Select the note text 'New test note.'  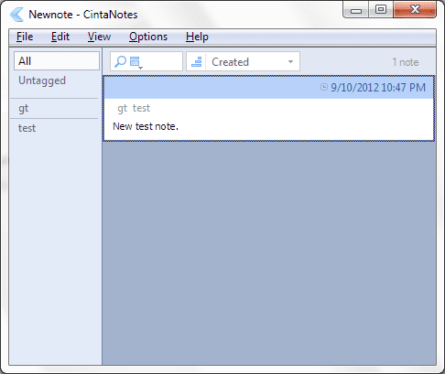[146, 126]
